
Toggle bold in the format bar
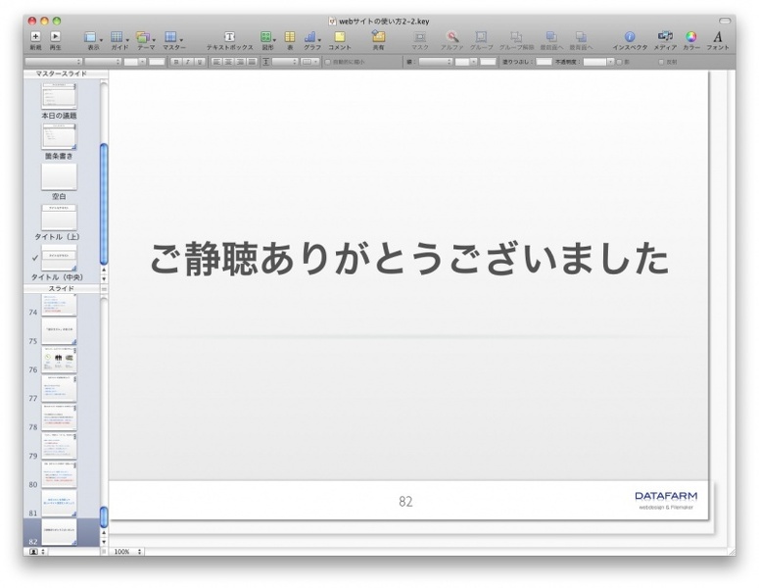(176, 62)
